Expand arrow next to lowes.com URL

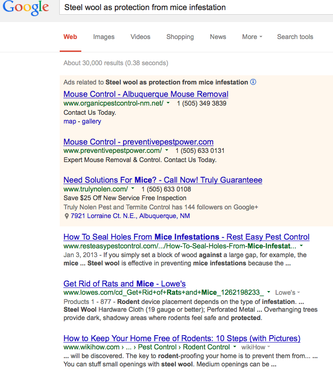click(x=269, y=292)
